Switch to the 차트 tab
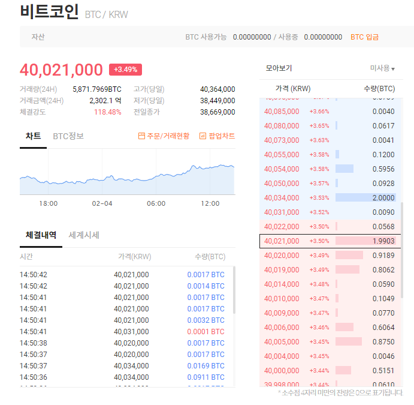Image resolution: width=414 pixels, height=405 pixels. pyautogui.click(x=34, y=136)
